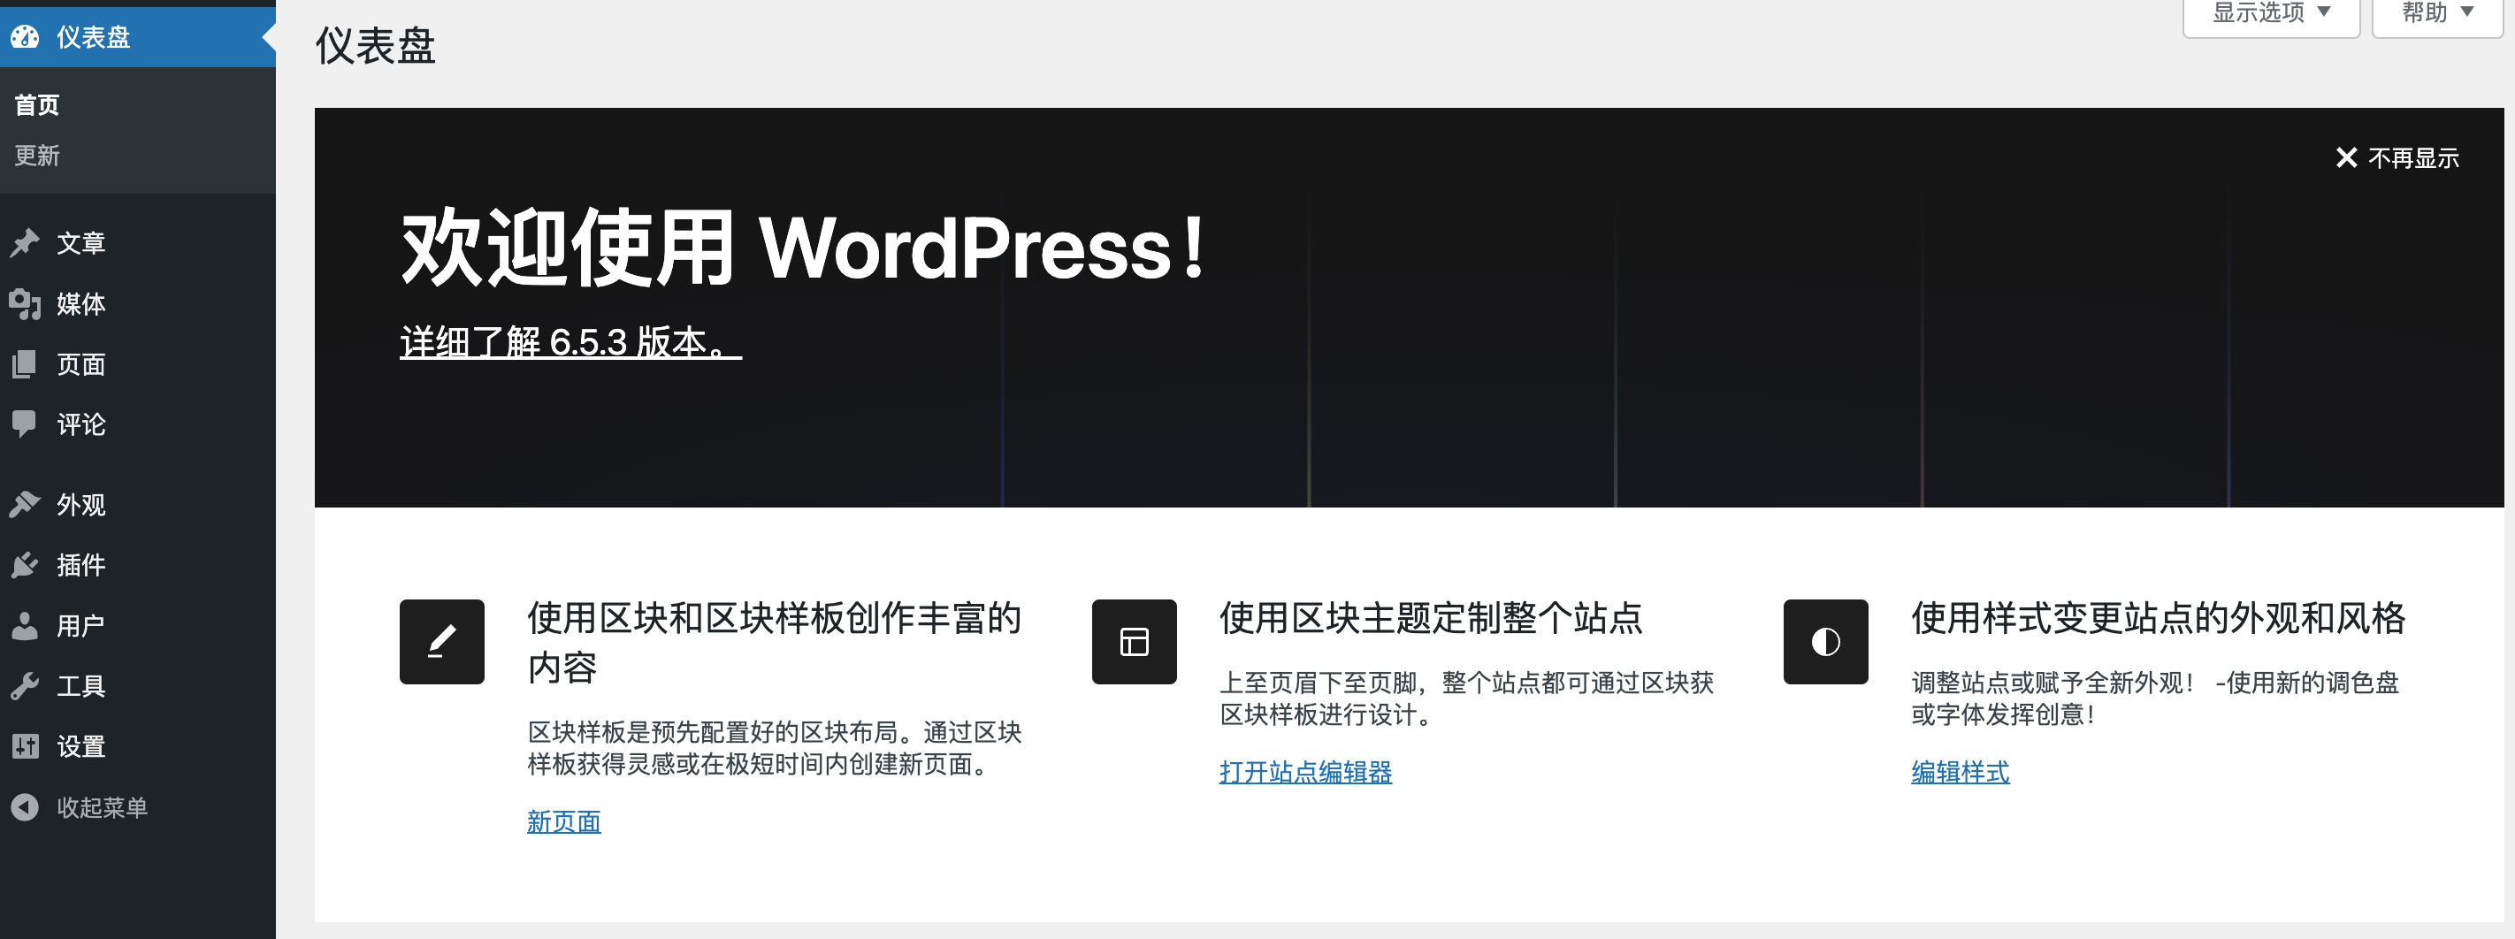The image size is (2515, 939).
Task: Click the 打开站点编辑器 link
Action: (x=1304, y=772)
